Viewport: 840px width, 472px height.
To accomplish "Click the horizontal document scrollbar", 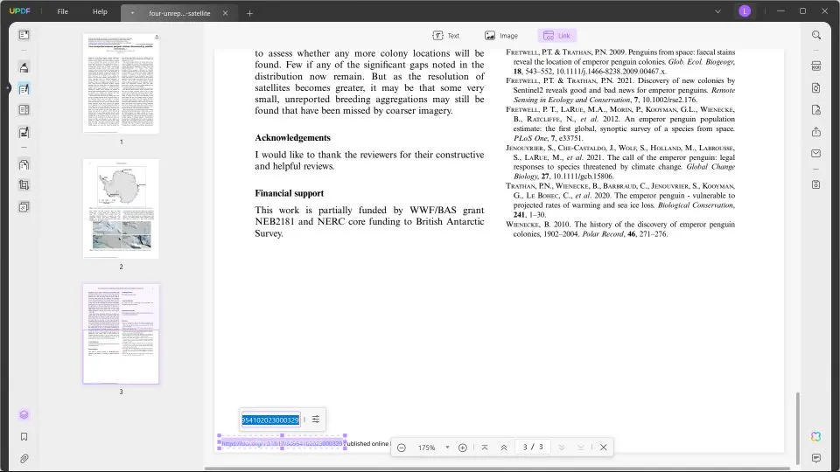I will (x=497, y=469).
